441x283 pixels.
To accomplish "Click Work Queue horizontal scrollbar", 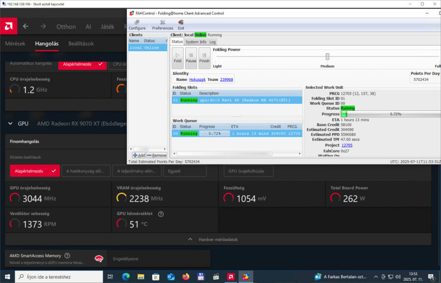I will [x=237, y=154].
